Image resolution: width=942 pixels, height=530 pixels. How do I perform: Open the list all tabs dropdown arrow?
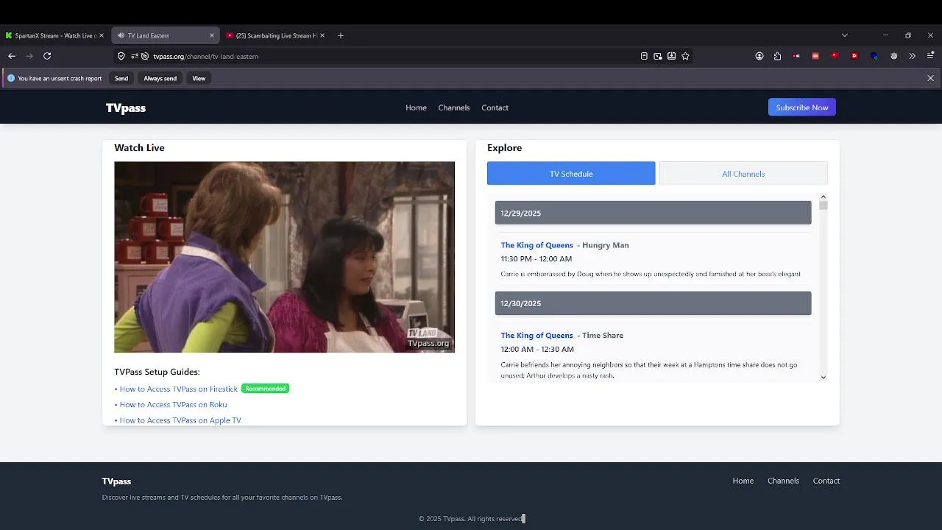coord(845,35)
